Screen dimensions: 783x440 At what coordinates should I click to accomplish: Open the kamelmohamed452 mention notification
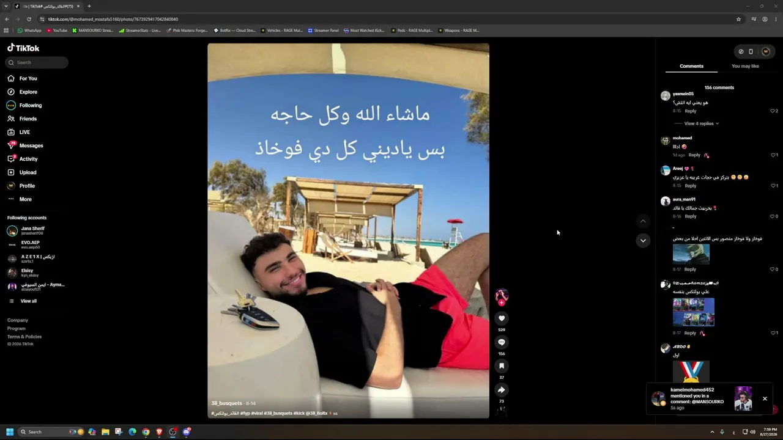[x=702, y=398]
